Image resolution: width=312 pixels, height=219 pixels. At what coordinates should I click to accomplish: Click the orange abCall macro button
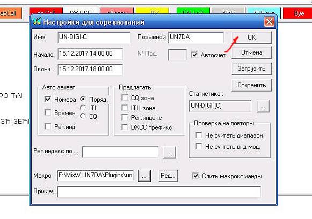[x=10, y=13]
